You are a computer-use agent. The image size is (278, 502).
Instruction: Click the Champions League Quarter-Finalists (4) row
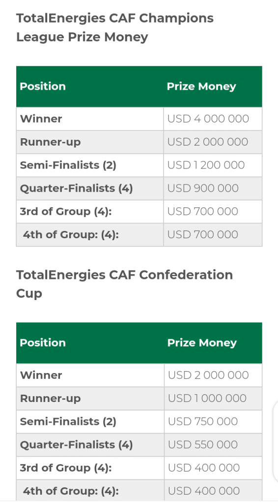coord(139,188)
